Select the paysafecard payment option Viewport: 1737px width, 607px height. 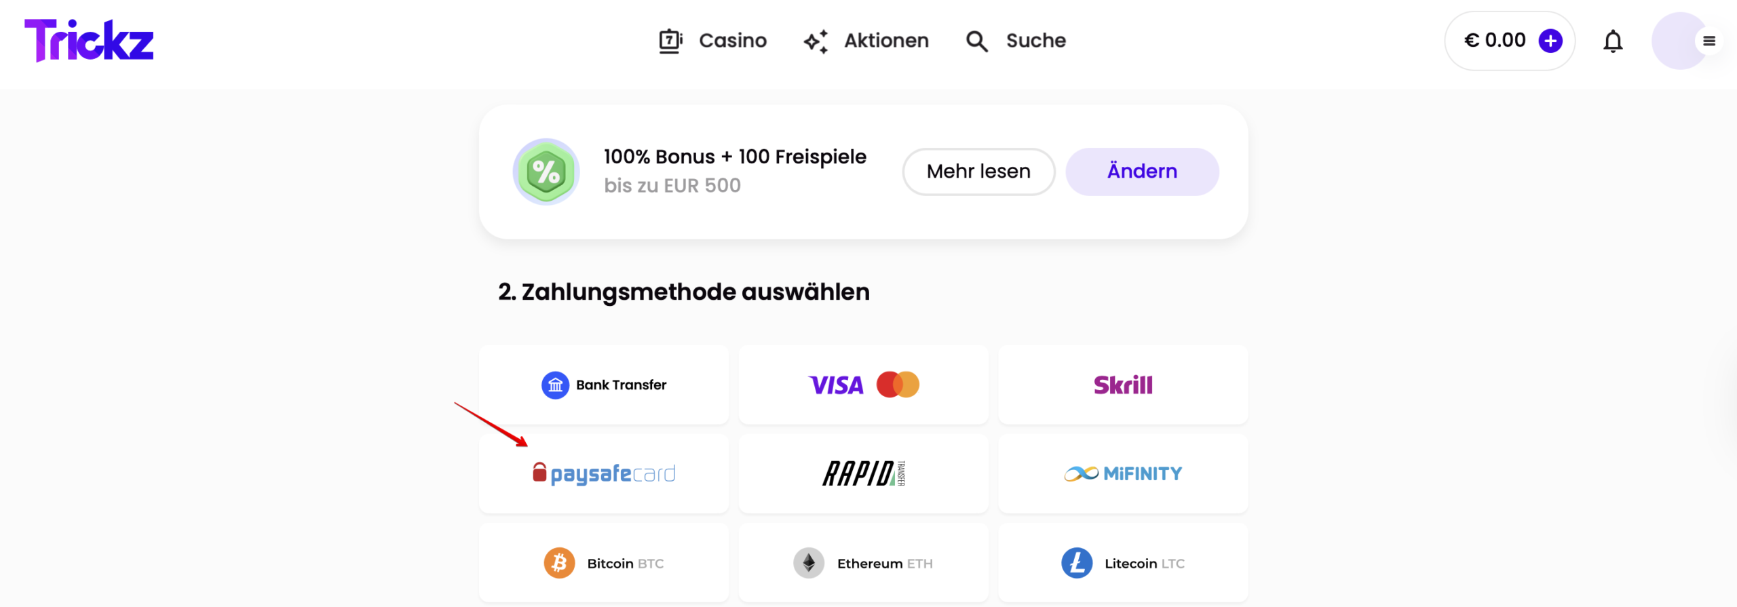pyautogui.click(x=604, y=473)
